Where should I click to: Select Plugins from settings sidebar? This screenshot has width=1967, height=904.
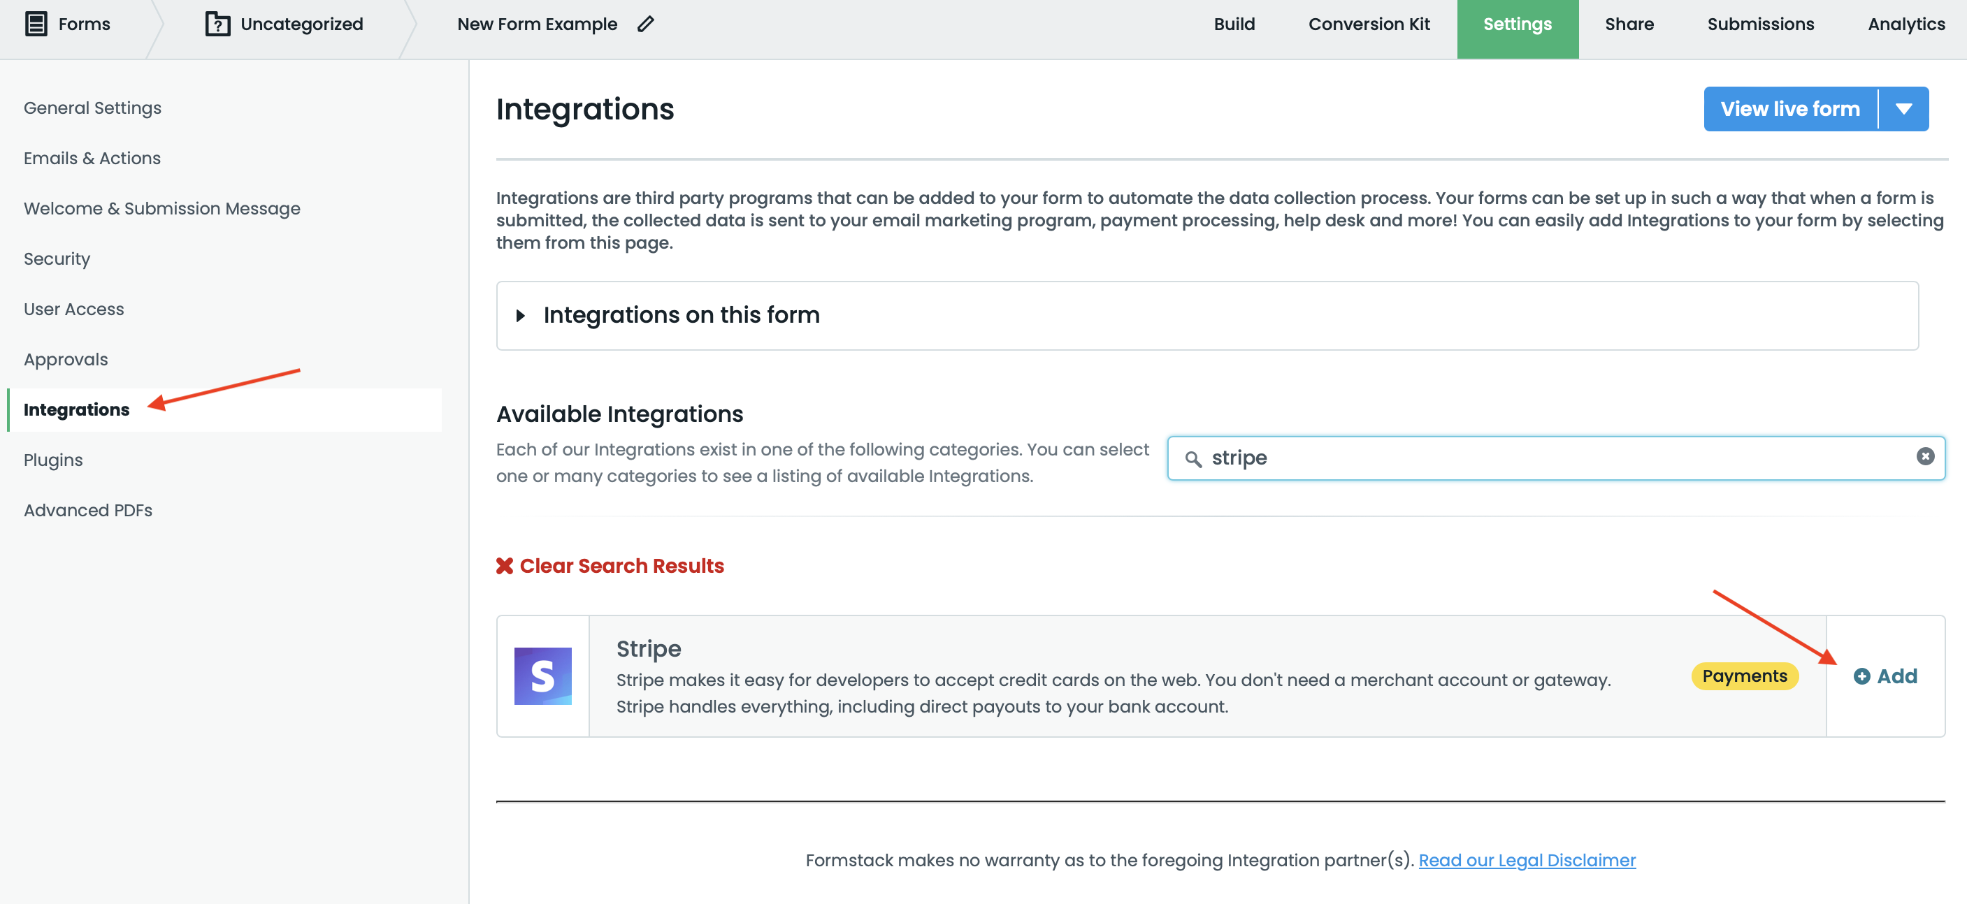(53, 460)
